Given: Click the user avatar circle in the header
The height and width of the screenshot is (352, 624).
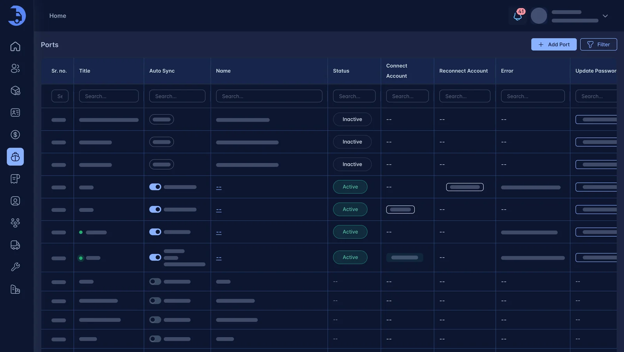Looking at the screenshot, I should [539, 16].
